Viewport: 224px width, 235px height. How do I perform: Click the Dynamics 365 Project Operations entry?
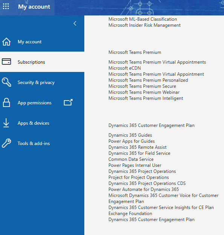[x=142, y=171]
